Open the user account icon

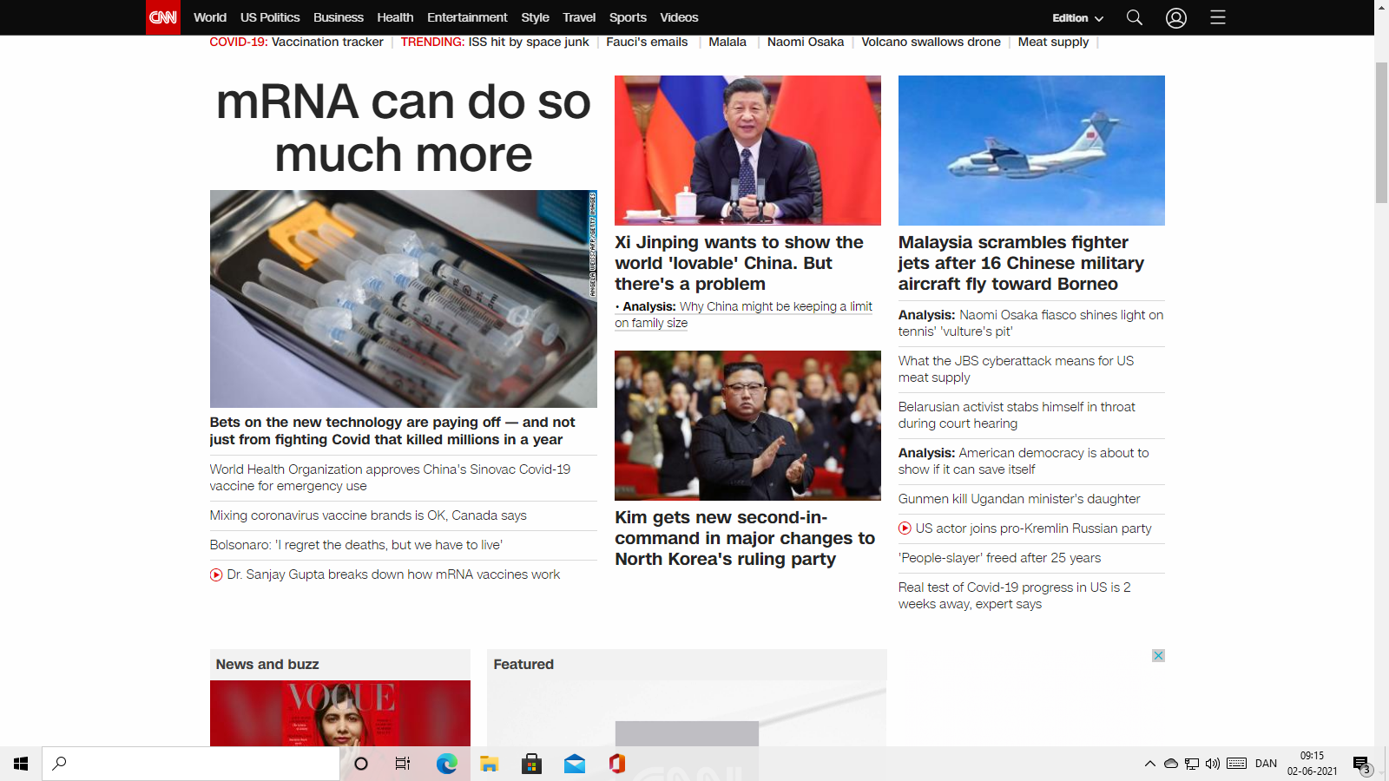(1176, 17)
